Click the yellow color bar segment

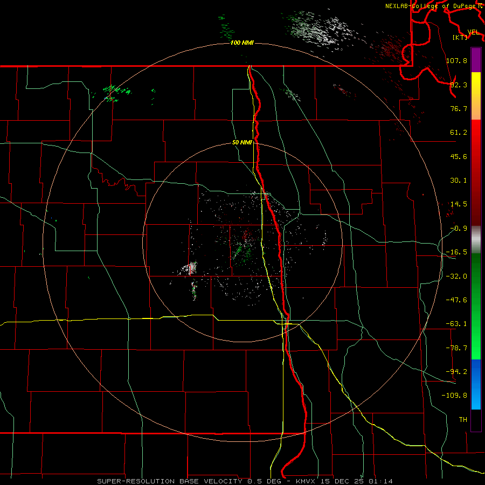476,95
